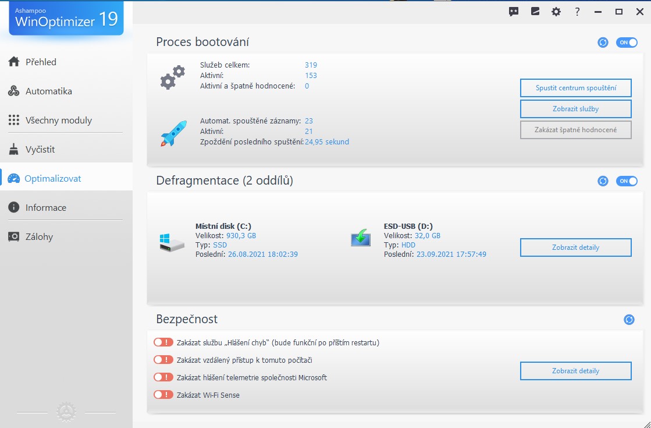Refresh the Defragmentace section
This screenshot has width=651, height=428.
click(x=603, y=181)
